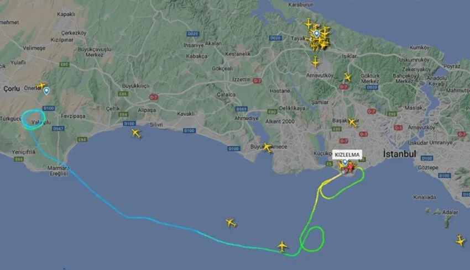
Task: Click the airport pin beside KIZILELMA label
Action: pos(345,162)
